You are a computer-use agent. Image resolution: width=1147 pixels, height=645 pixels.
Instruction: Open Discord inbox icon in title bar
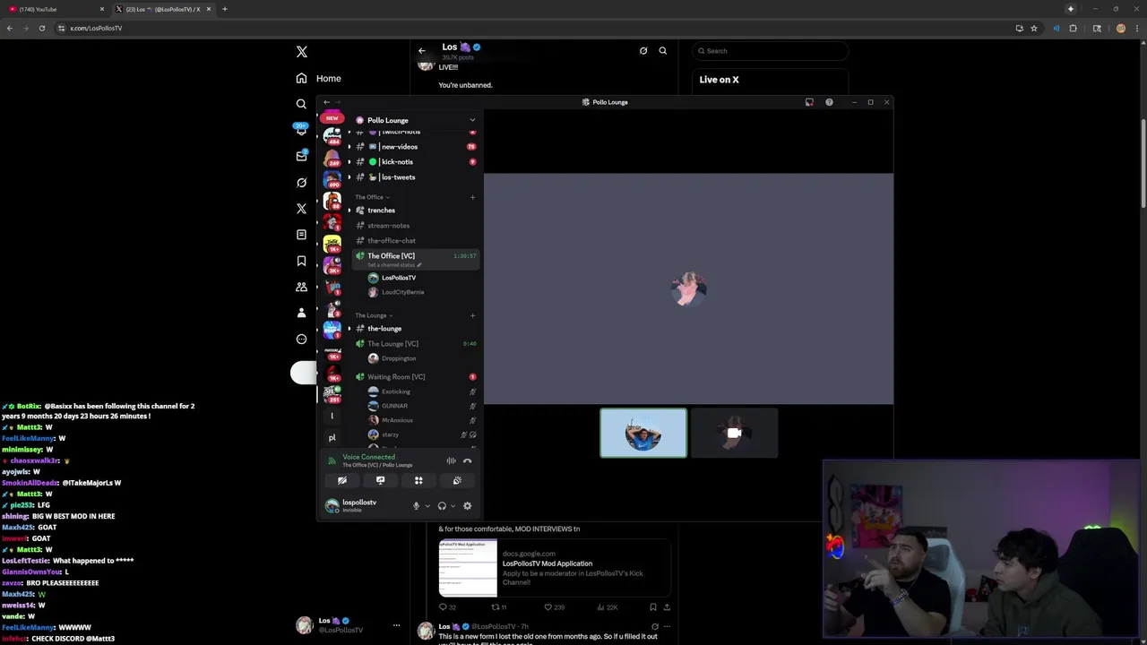coord(809,102)
